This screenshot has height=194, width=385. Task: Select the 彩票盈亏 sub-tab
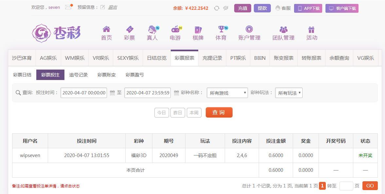coord(134,75)
